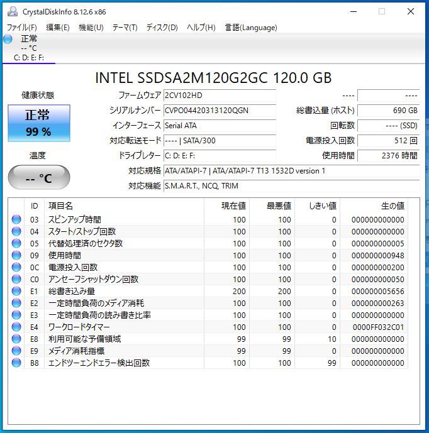
Task: Click status orb for 0C 電源投入回数 row
Action: pyautogui.click(x=16, y=267)
